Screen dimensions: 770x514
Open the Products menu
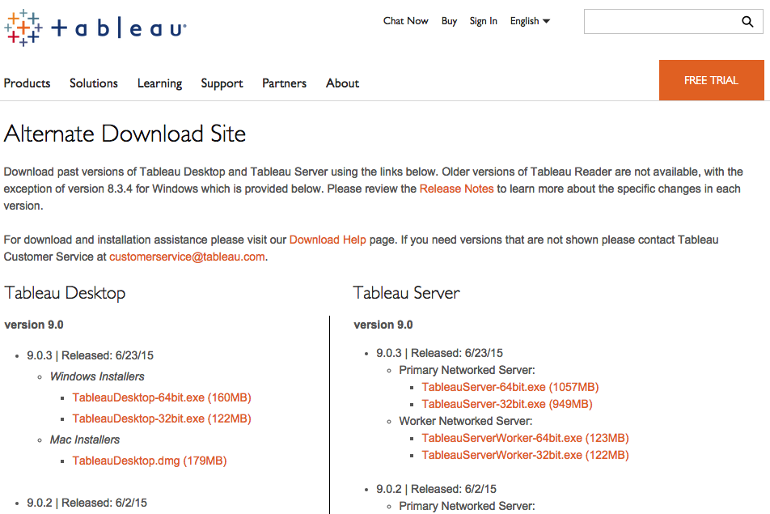pyautogui.click(x=27, y=83)
